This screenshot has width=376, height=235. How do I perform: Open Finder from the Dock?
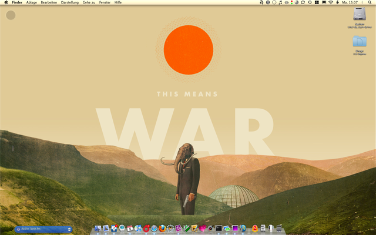click(x=98, y=229)
